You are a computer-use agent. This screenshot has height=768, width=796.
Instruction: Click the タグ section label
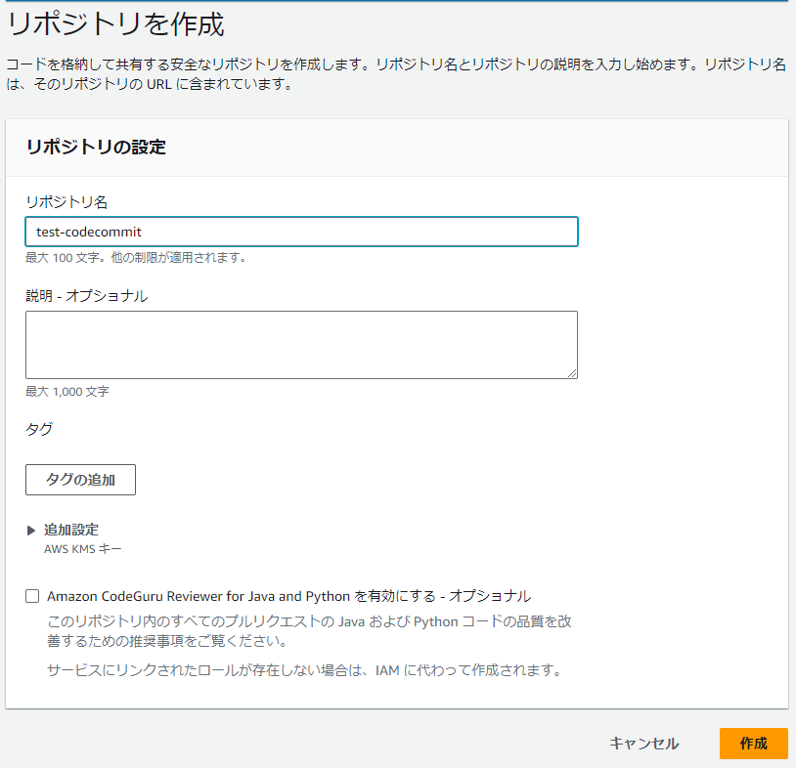pos(39,429)
